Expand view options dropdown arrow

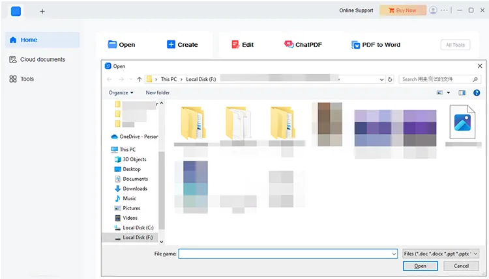click(x=448, y=93)
